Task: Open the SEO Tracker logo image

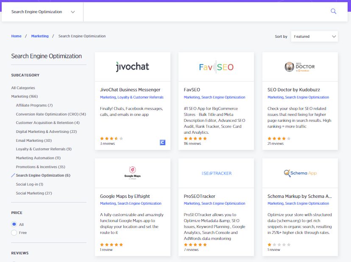Action: (216, 173)
